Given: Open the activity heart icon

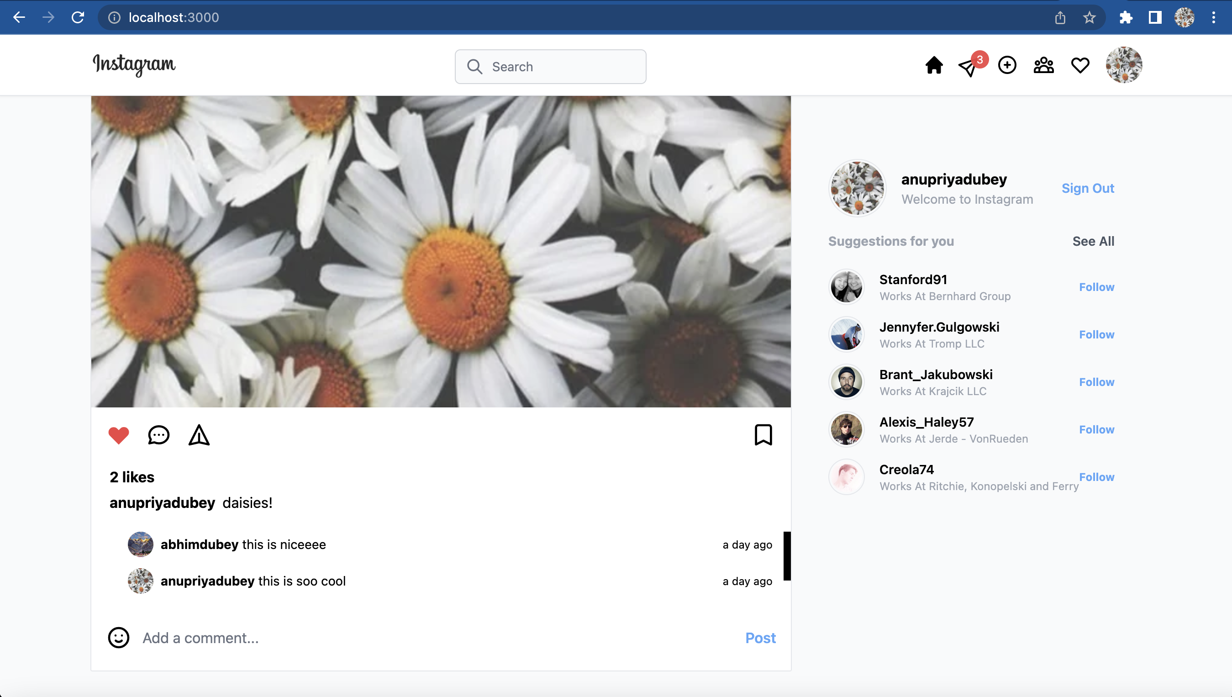Looking at the screenshot, I should (x=1079, y=65).
